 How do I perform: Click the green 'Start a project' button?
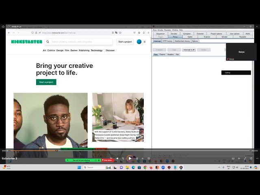point(46,82)
